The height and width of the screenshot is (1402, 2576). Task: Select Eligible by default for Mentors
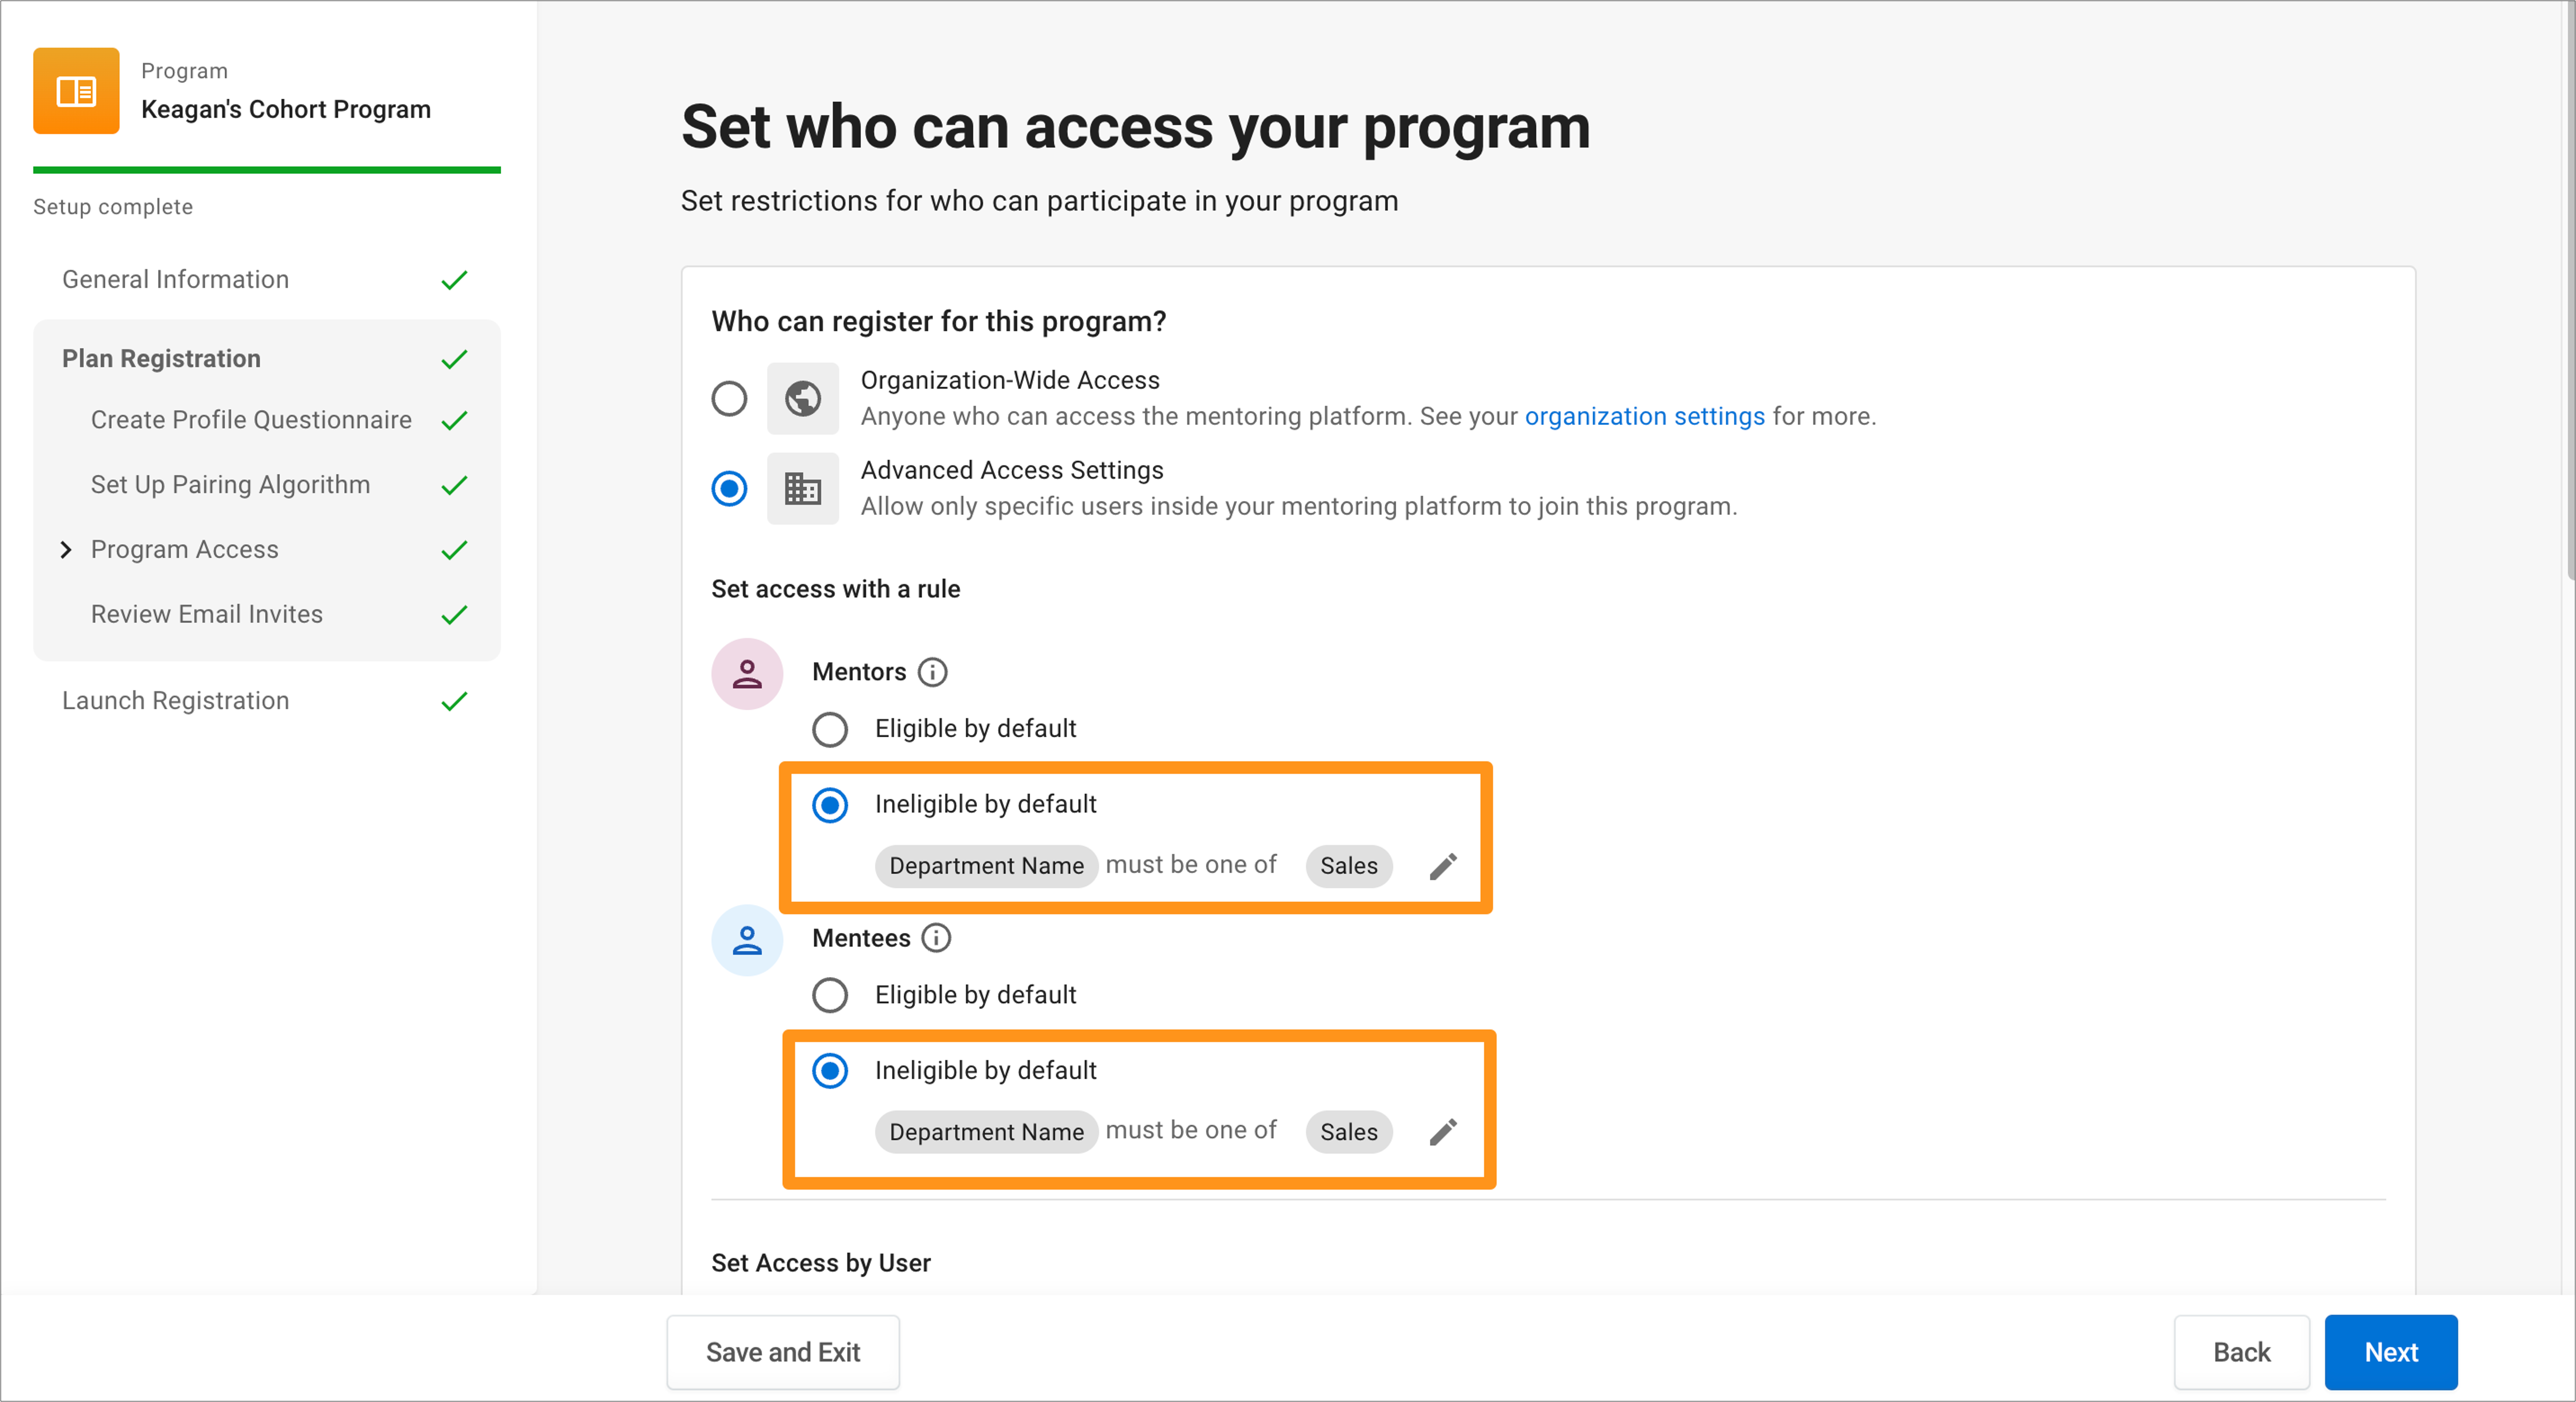point(829,729)
